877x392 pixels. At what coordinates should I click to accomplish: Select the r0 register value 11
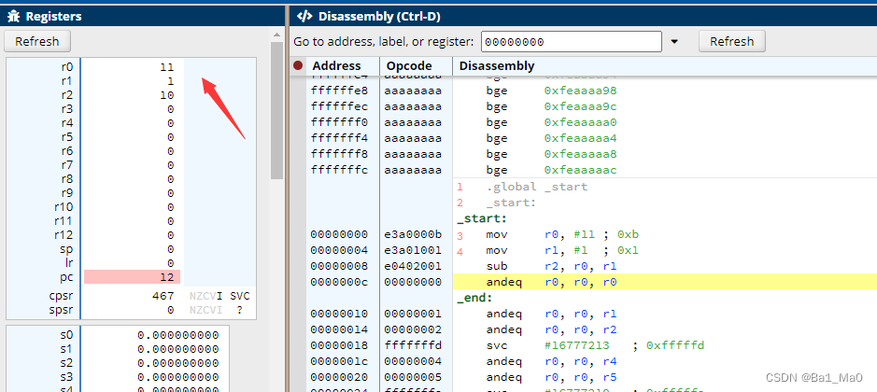point(166,67)
